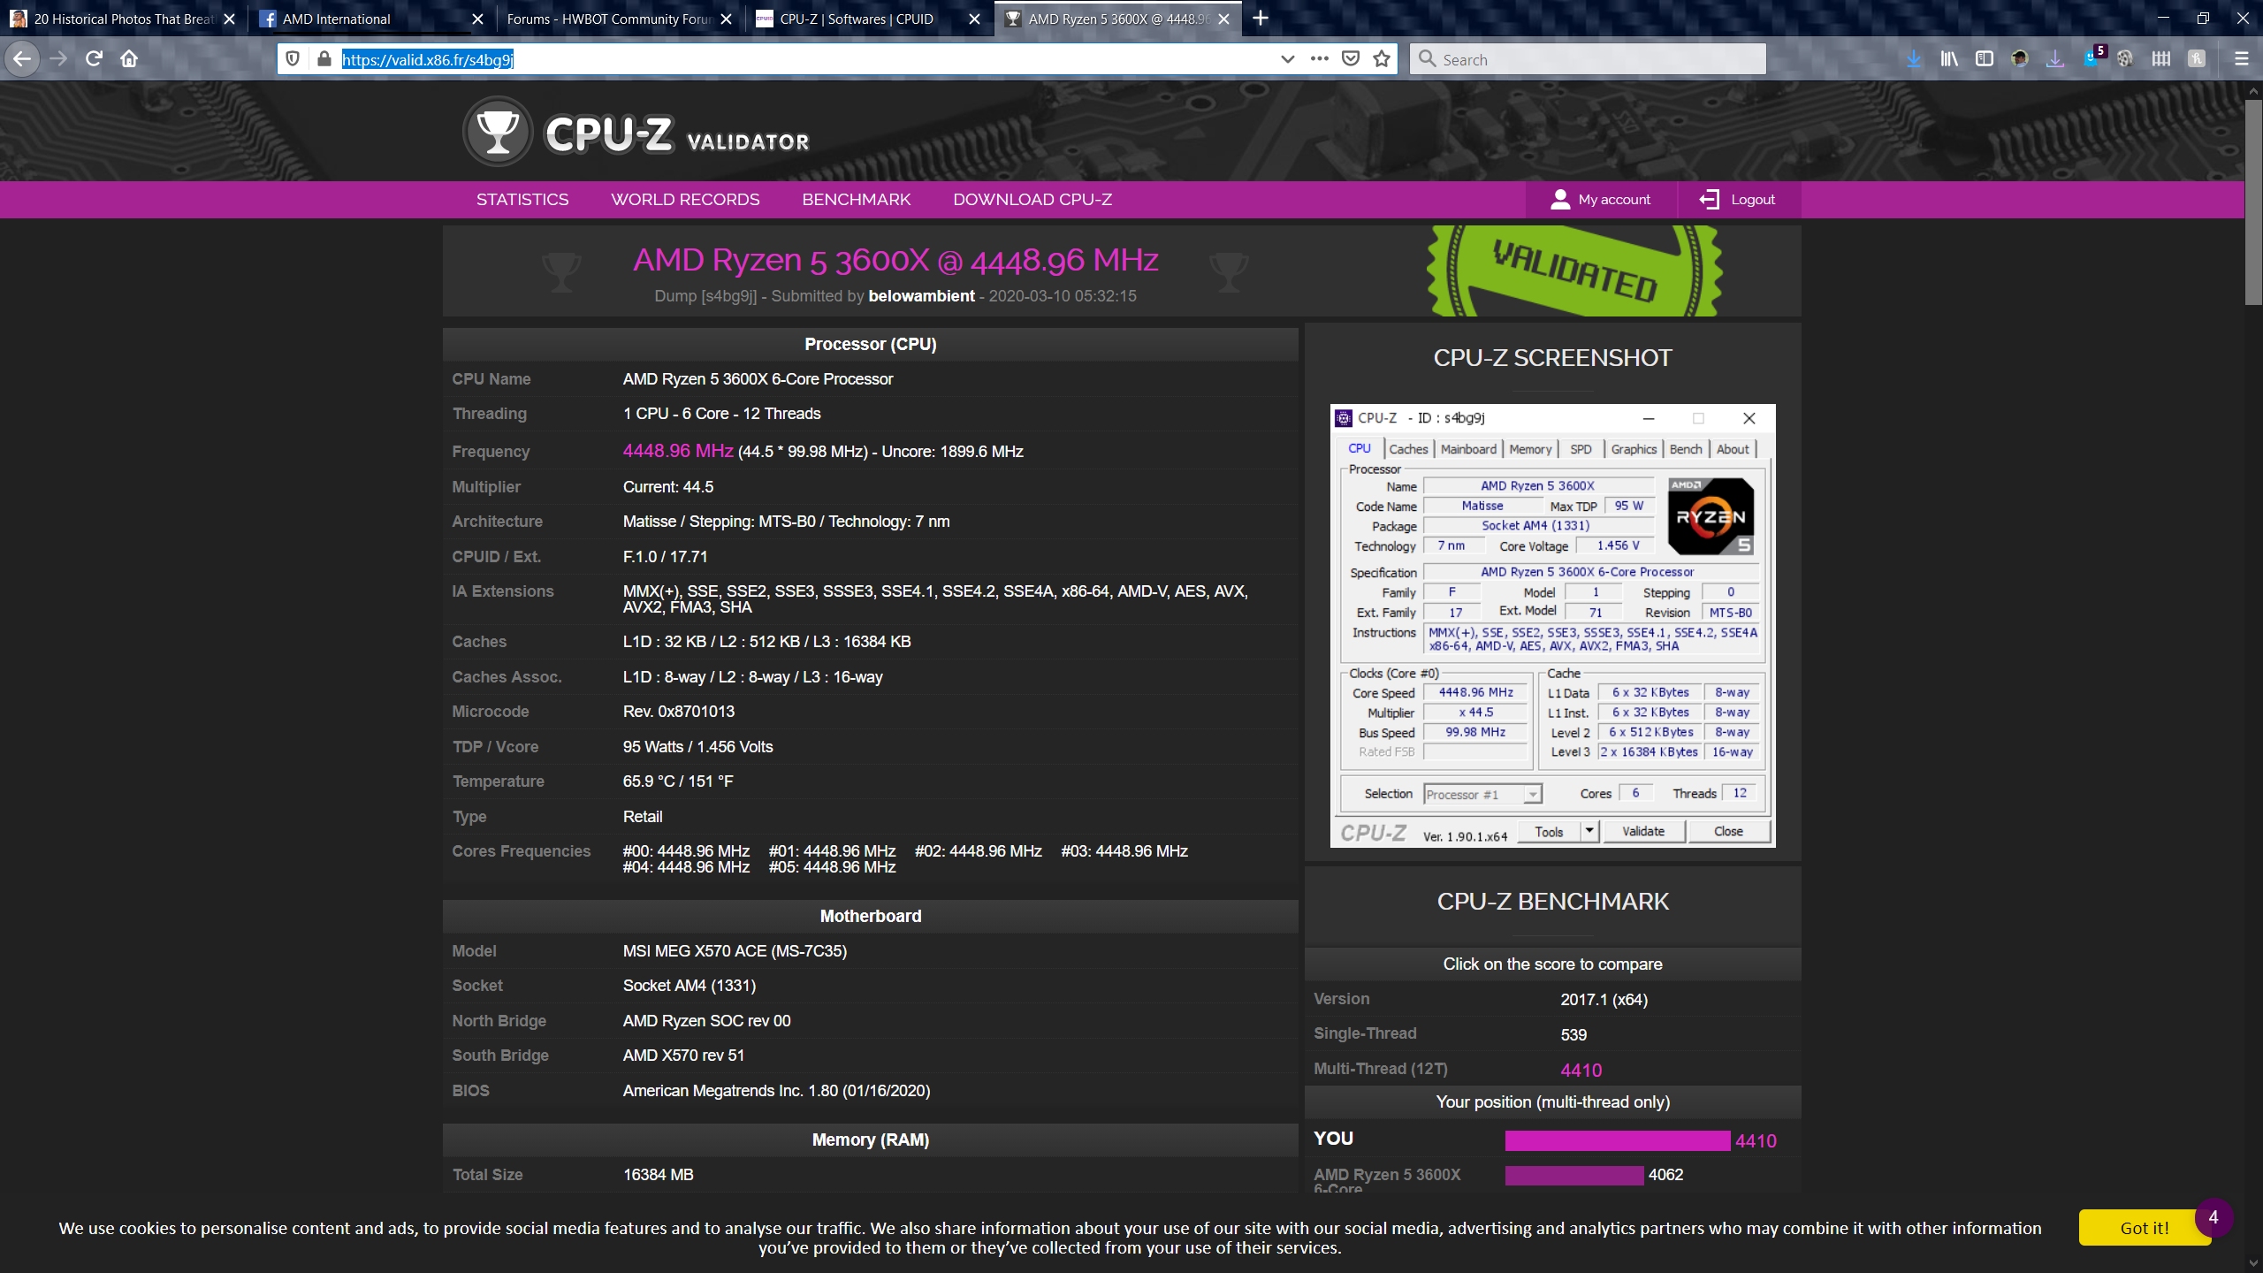Open the blue Downloads arrow panel
This screenshot has width=2263, height=1273.
1914,59
